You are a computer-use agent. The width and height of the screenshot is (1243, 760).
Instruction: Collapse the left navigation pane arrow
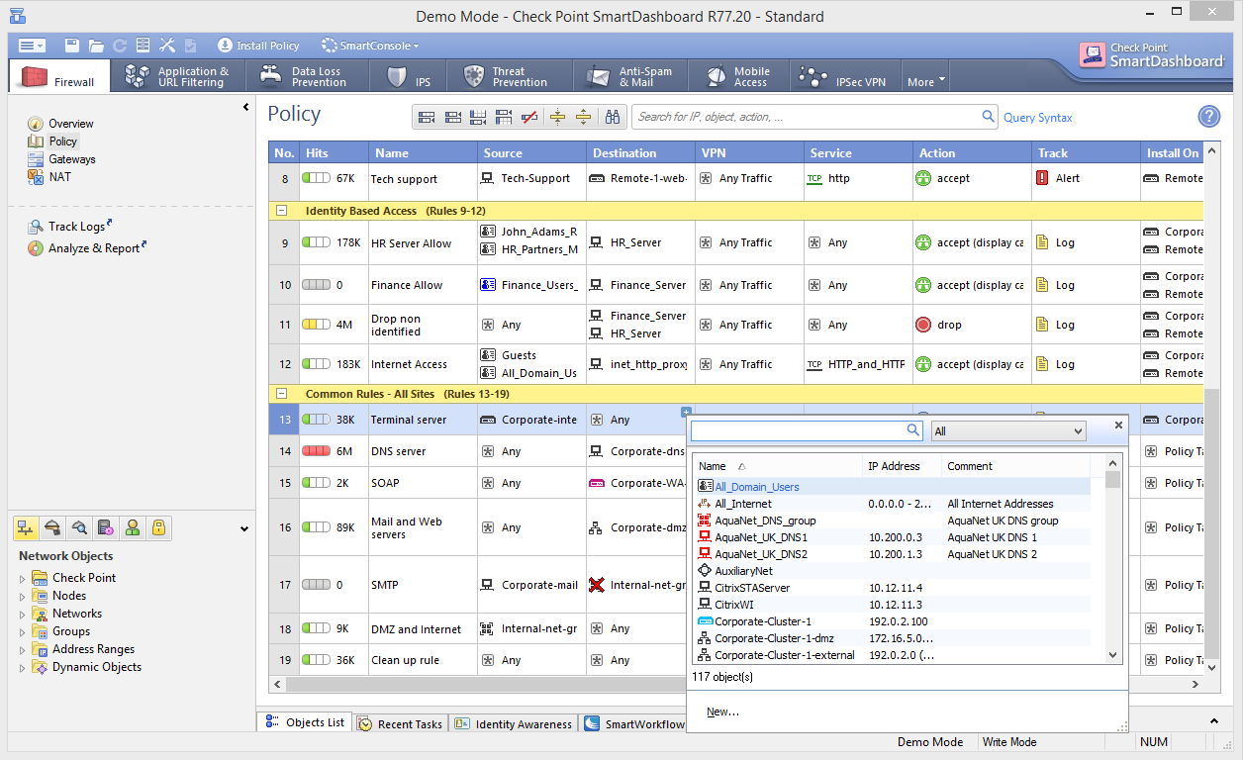[x=245, y=107]
